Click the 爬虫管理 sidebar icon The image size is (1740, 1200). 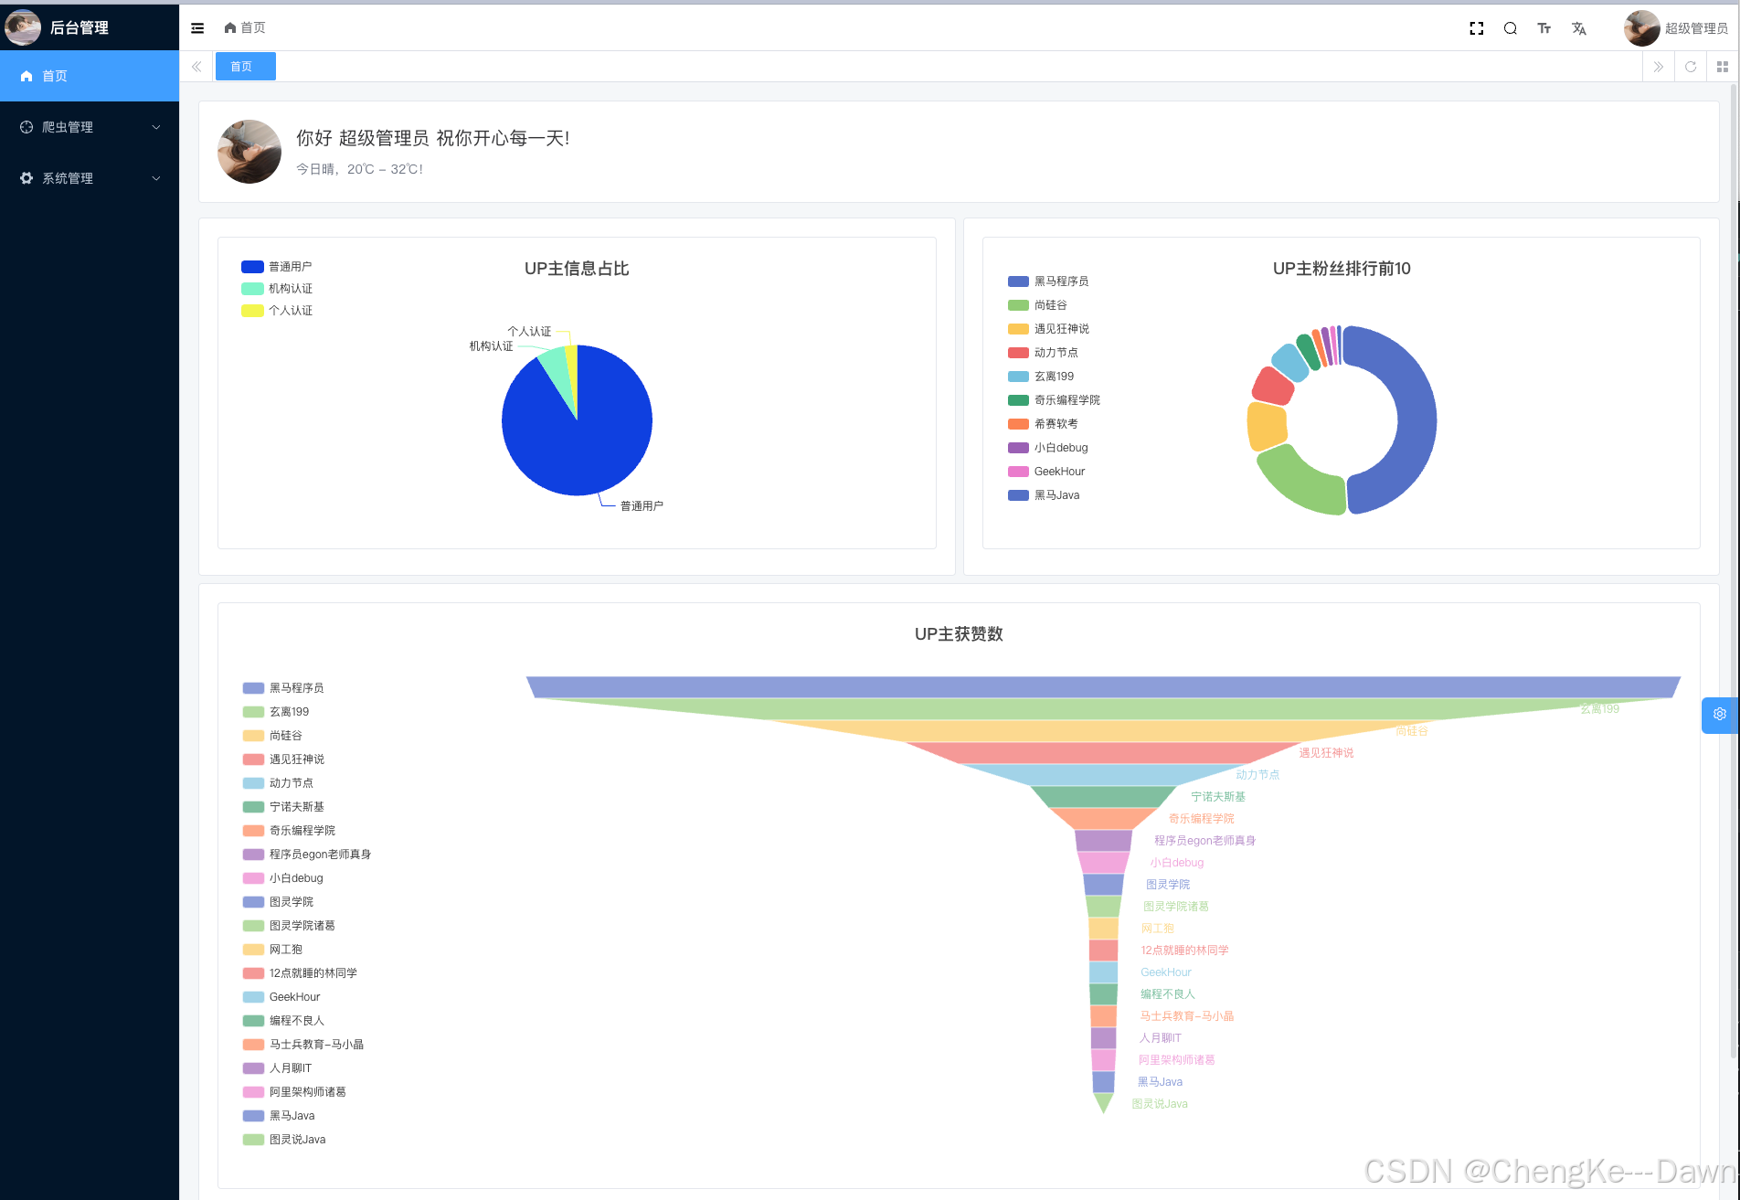pos(27,127)
